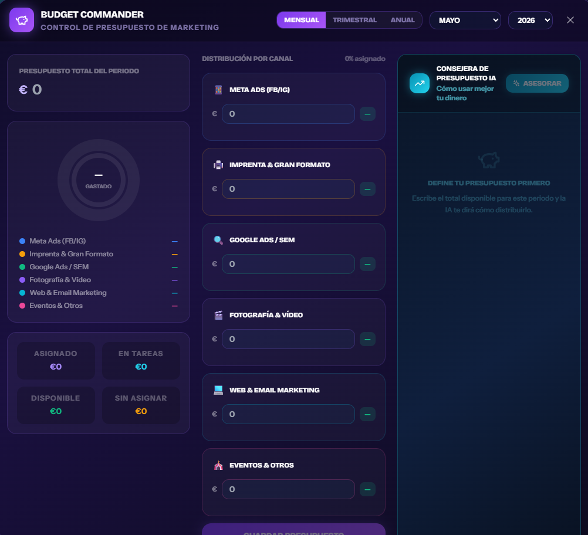The height and width of the screenshot is (535, 588).
Task: Click the Meta Ads blue legend dot
Action: pos(22,241)
